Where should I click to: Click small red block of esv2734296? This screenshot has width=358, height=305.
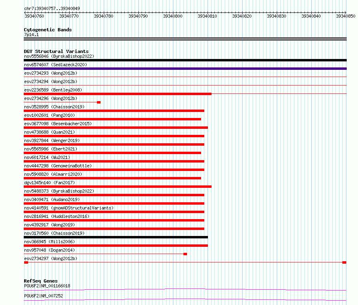(99, 102)
